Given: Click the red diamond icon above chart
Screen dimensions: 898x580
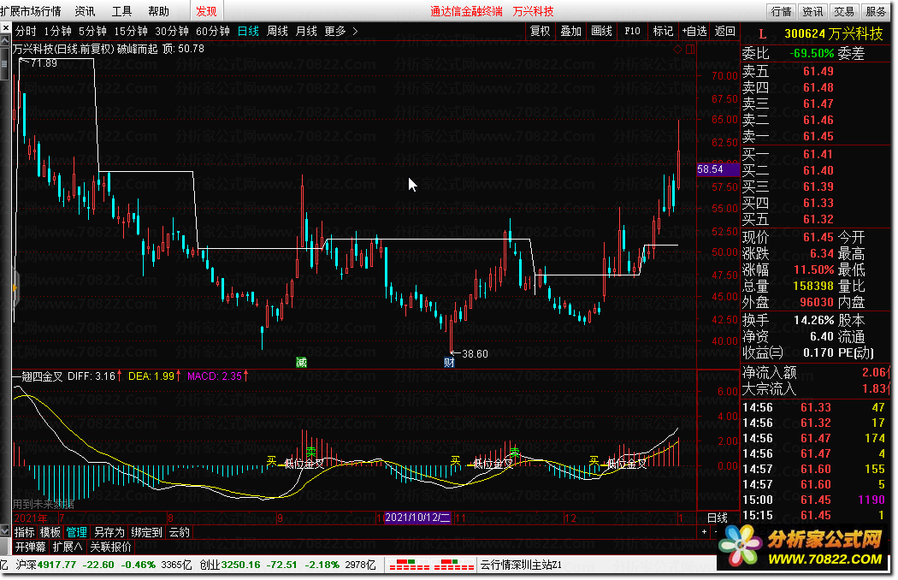Looking at the screenshot, I should [677, 50].
